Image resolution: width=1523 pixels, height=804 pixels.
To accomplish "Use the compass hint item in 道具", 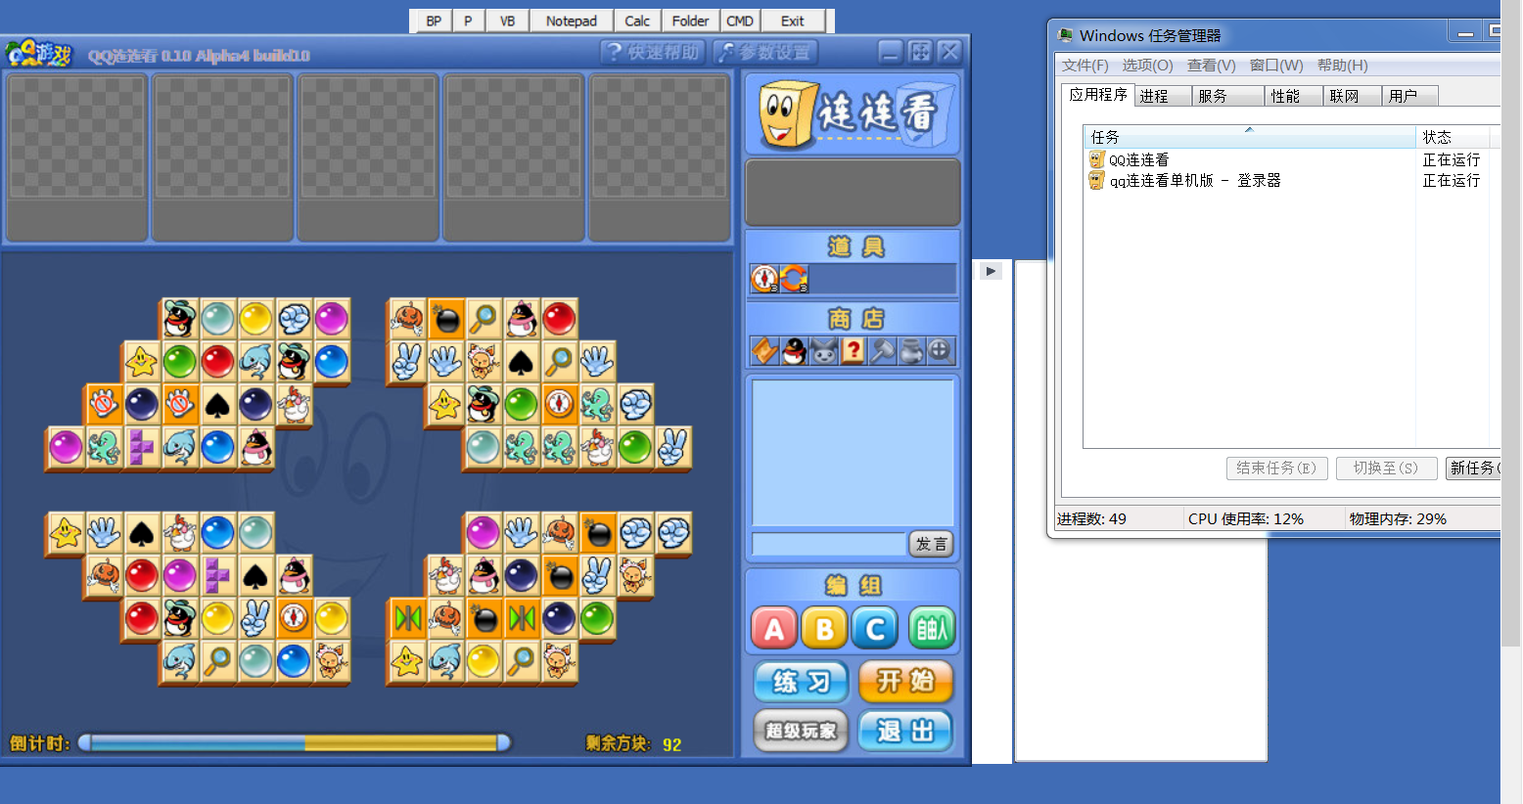I will coord(764,279).
